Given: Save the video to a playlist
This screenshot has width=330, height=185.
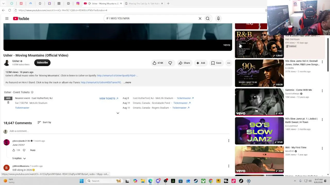Looking at the screenshot, I should click(216, 63).
